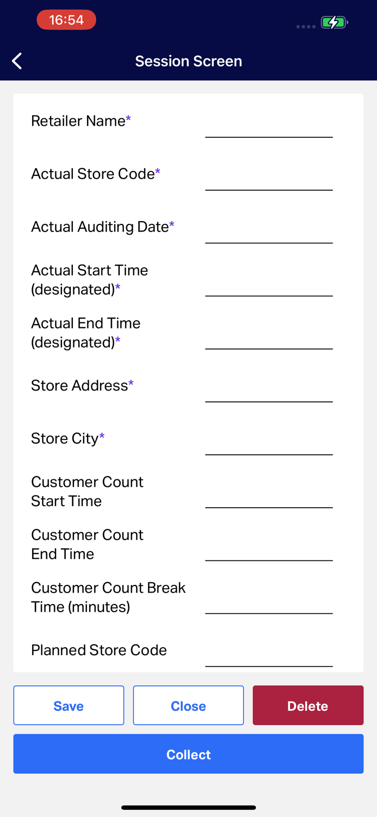Tap the blue Collect button

[x=188, y=754]
